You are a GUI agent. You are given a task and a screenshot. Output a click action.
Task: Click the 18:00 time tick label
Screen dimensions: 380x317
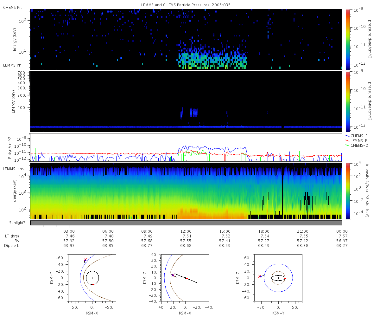(x=264, y=231)
